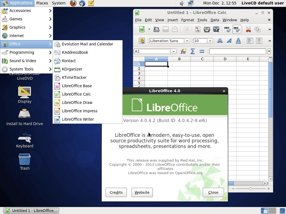
Task: Toggle AutoSpellcheck in Calc toolbar
Action: tap(237, 29)
